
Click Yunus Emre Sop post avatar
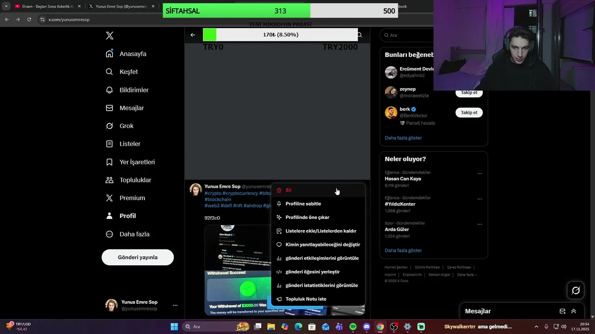click(x=196, y=190)
